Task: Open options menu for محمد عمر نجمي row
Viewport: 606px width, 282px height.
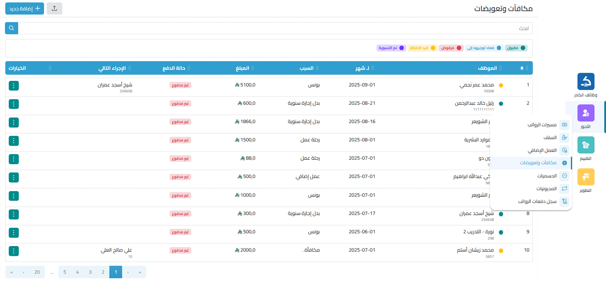Action: point(14,86)
